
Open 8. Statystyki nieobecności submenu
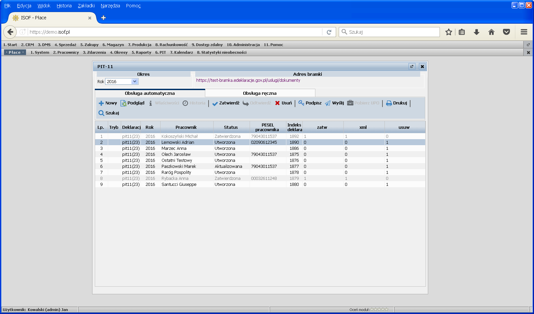pyautogui.click(x=222, y=52)
